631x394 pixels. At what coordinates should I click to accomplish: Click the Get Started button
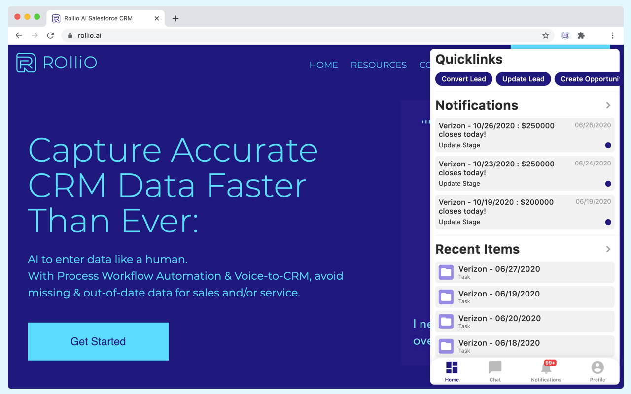point(98,341)
